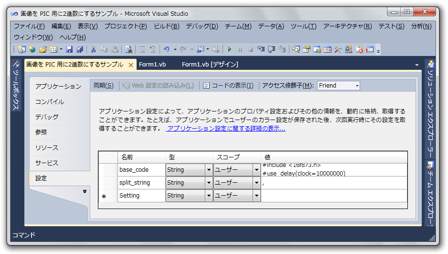Click the value cell of split_string row
The image size is (448, 254).
[x=334, y=183]
